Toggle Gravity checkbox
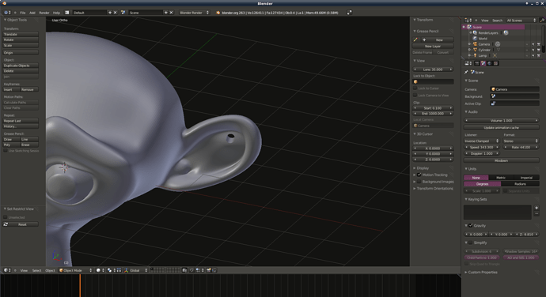This screenshot has height=297, width=546. [x=471, y=226]
